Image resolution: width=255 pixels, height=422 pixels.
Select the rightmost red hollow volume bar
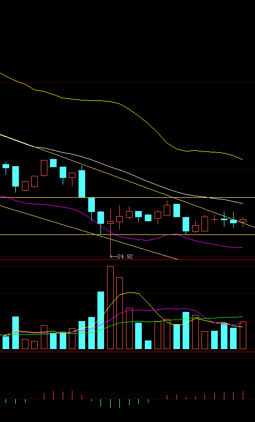coord(243,335)
